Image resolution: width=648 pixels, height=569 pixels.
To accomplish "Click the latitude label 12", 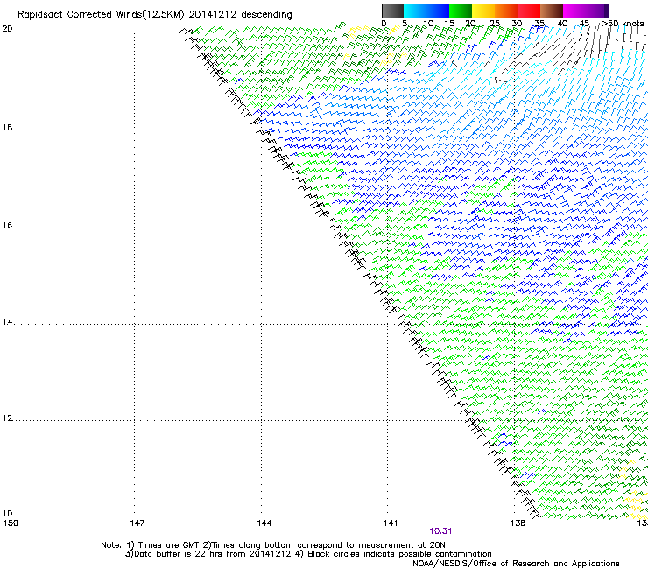I will [7, 418].
